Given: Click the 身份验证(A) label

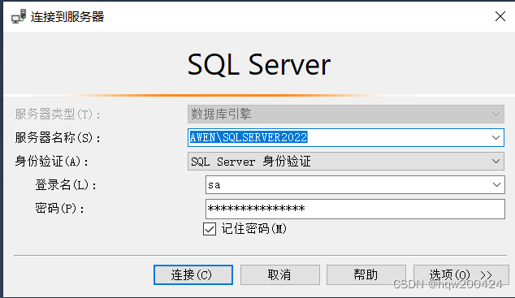Looking at the screenshot, I should pyautogui.click(x=51, y=161).
